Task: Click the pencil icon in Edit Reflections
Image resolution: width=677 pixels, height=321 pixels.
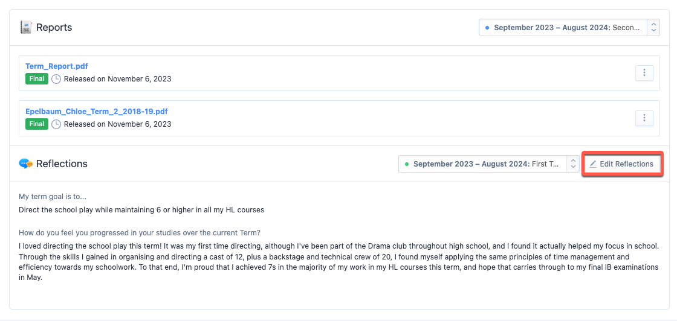Action: click(x=593, y=164)
